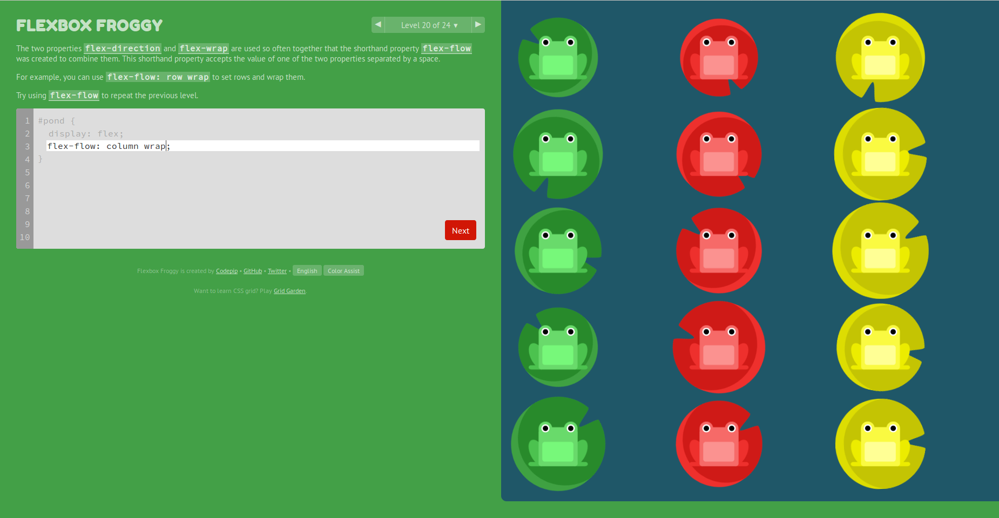Toggle Color Assist mode
The width and height of the screenshot is (999, 518).
(343, 271)
